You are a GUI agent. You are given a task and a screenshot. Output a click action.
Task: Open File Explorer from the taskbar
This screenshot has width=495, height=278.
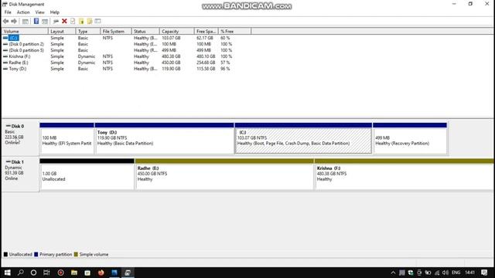coord(74,273)
